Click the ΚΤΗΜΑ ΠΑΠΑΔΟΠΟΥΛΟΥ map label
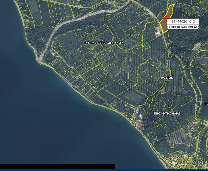 pos(104,43)
